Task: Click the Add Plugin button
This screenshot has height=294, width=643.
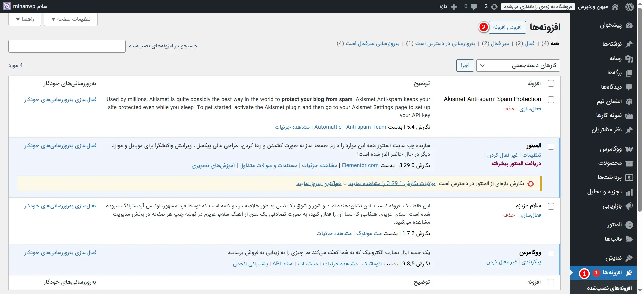Action: click(507, 27)
